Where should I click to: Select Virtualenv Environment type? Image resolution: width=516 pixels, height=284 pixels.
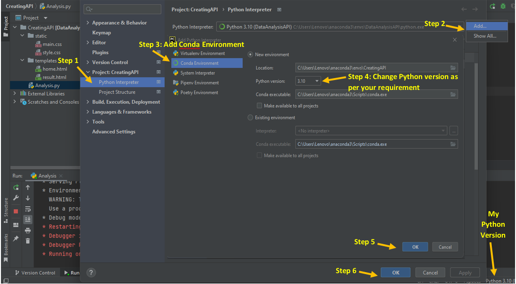click(x=207, y=53)
